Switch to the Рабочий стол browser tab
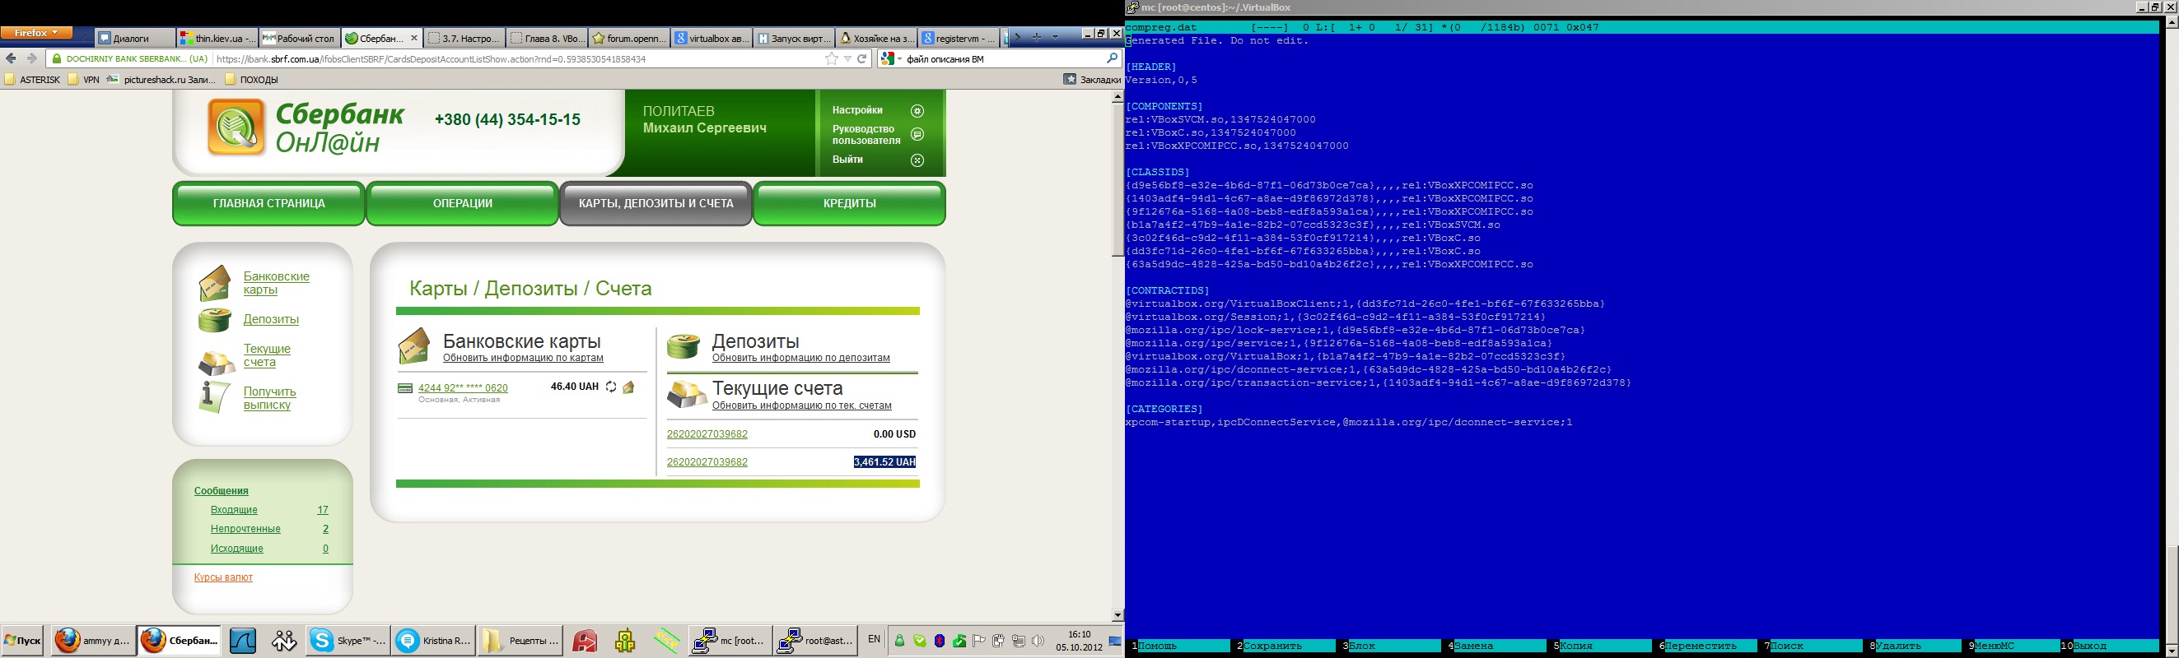Viewport: 2179px width, 658px height. [300, 38]
